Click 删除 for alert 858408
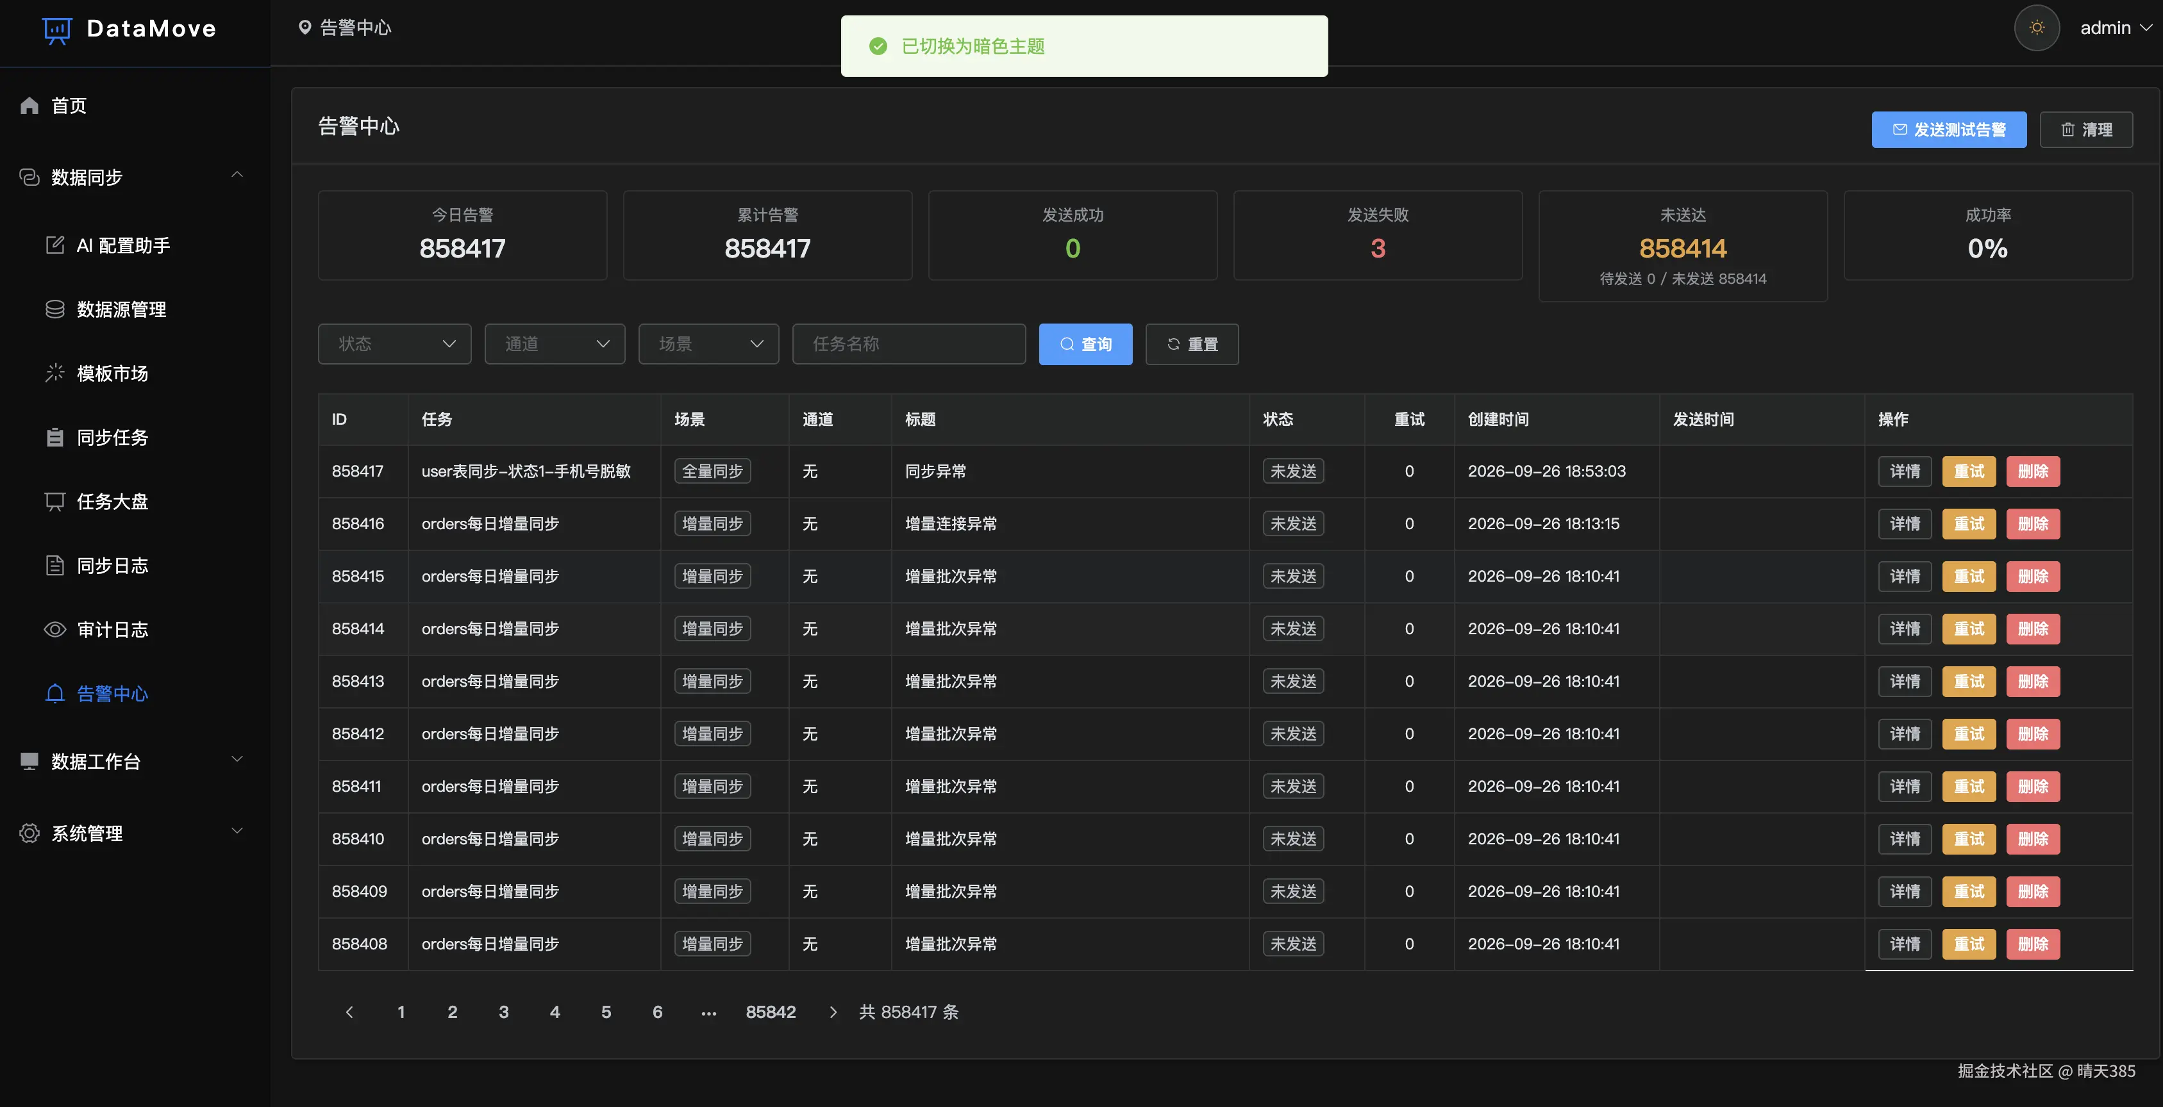 2033,944
